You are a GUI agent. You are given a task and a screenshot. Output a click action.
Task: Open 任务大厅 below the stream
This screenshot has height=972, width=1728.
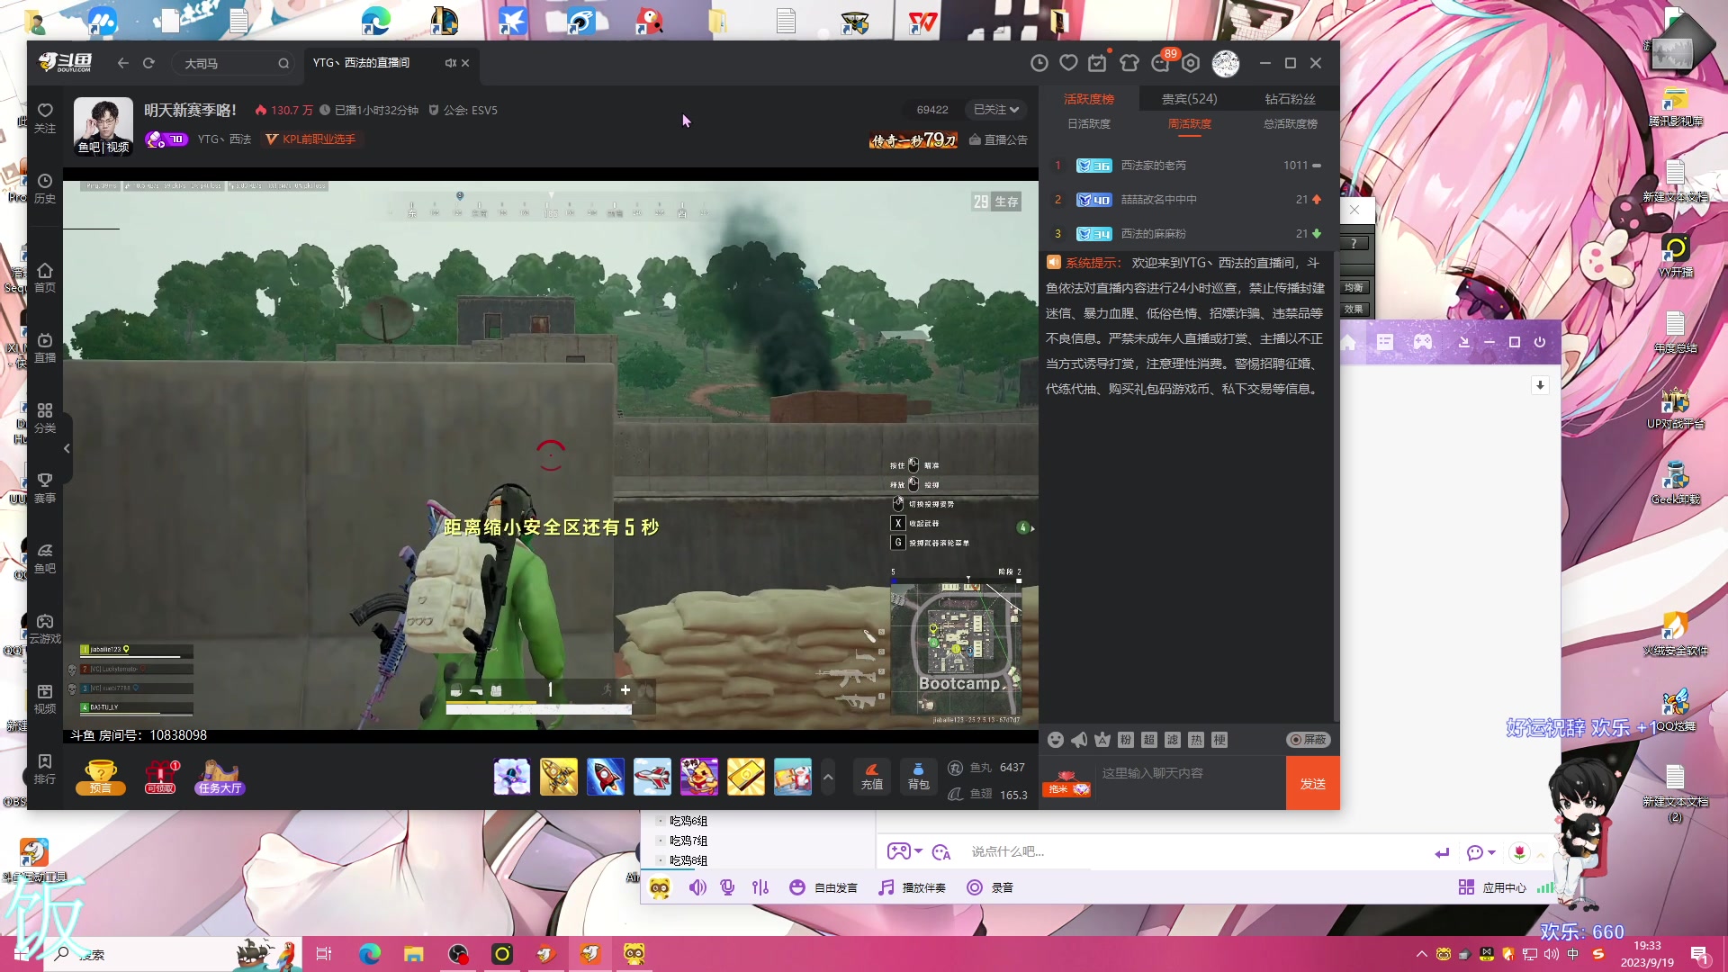point(220,777)
